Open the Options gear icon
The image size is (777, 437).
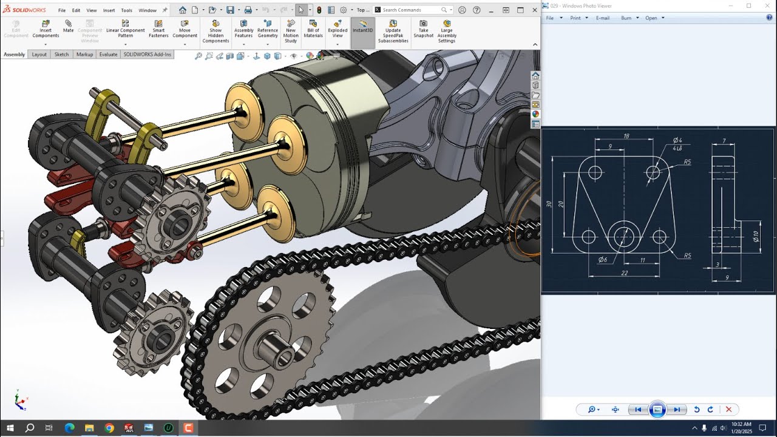(x=344, y=10)
